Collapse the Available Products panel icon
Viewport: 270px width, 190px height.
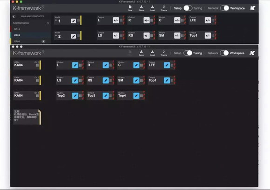[x=14, y=16]
